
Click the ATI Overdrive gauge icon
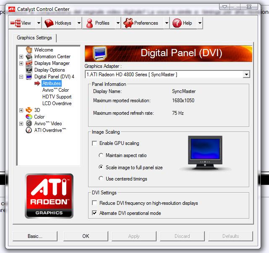[x=29, y=130]
